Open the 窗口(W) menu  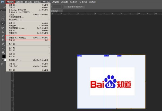coord(83,2)
